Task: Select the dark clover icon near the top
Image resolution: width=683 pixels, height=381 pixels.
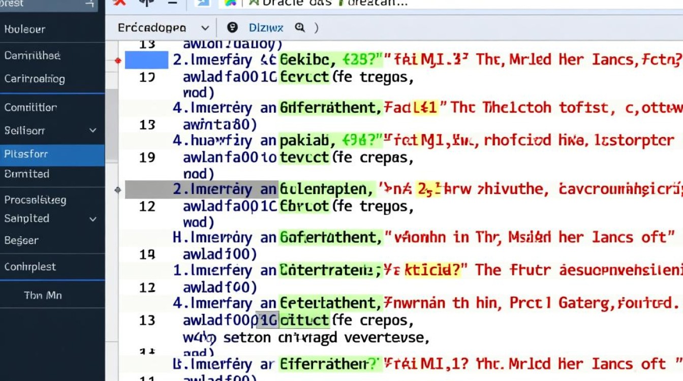Action: [146, 3]
